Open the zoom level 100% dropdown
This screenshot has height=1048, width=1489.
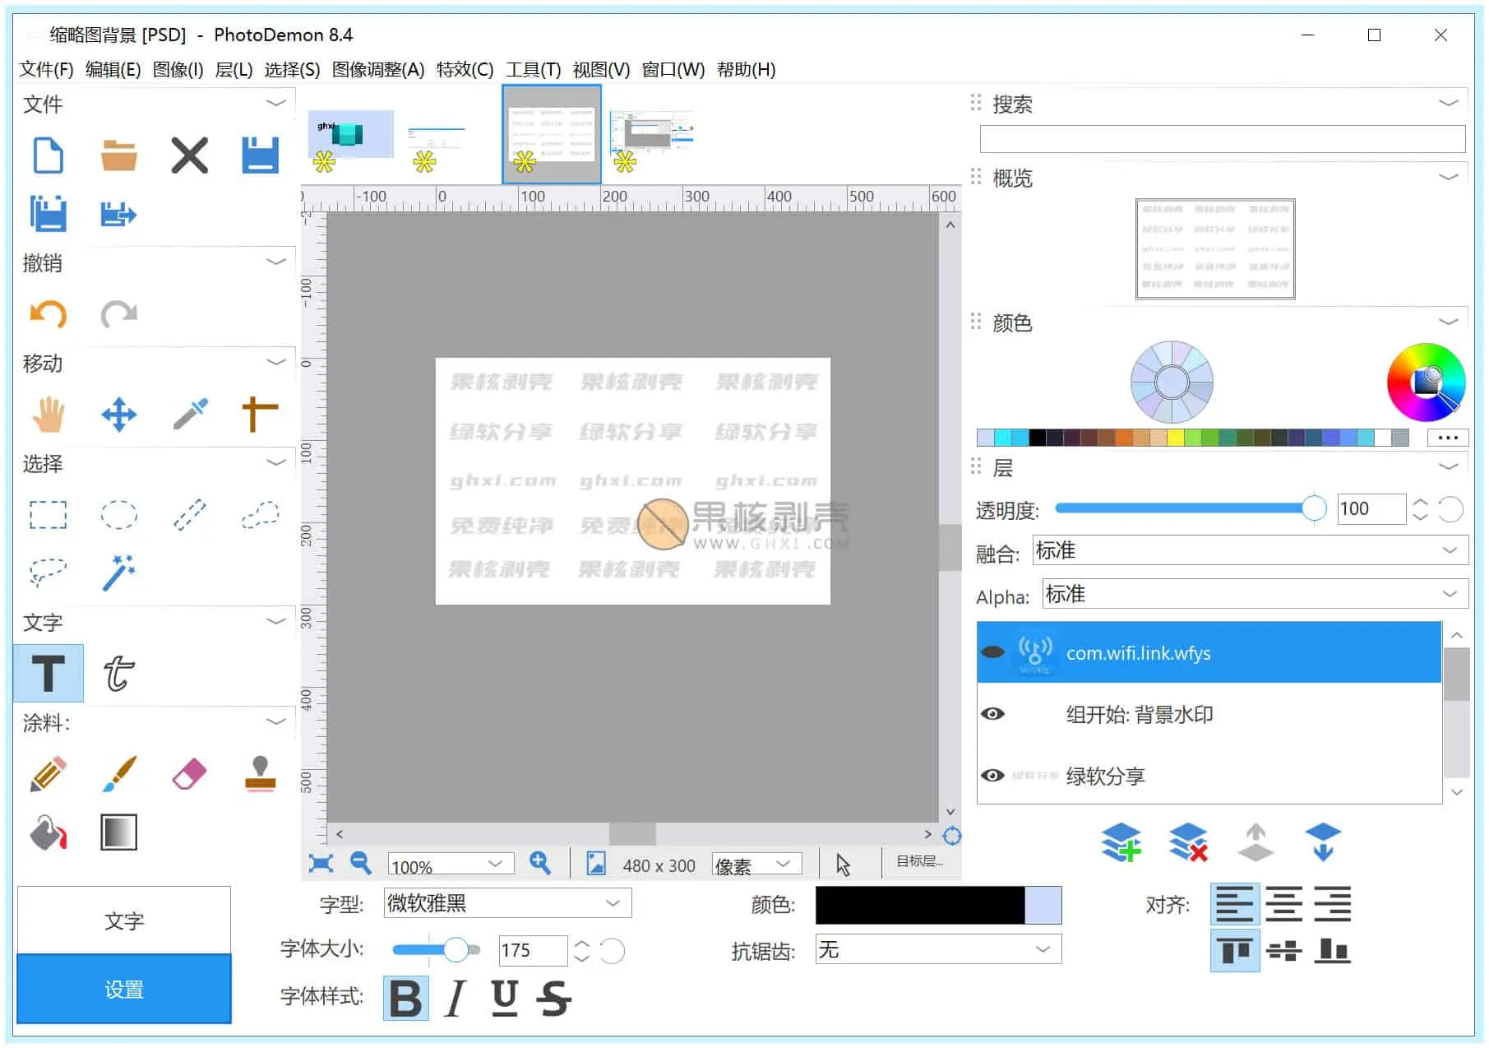pyautogui.click(x=451, y=864)
